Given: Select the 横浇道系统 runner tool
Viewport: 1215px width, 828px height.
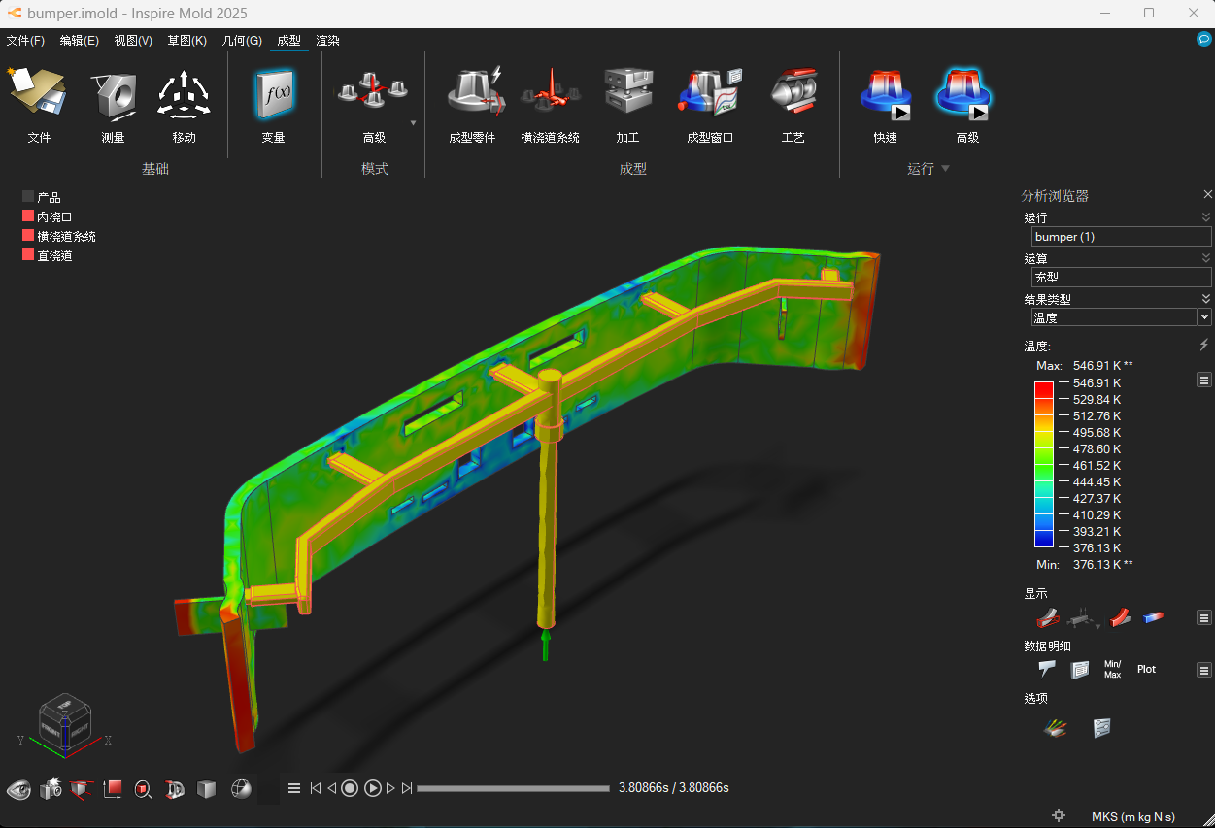Looking at the screenshot, I should (550, 91).
